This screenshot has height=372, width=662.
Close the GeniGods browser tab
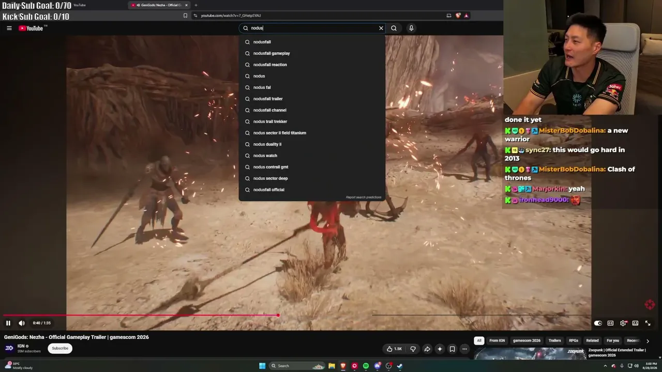(186, 5)
